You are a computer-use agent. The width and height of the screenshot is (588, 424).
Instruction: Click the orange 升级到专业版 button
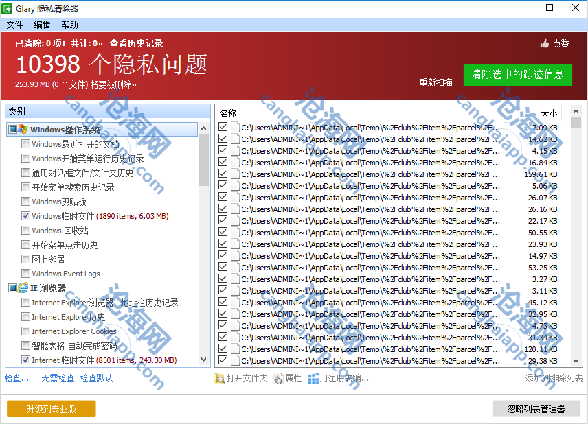coord(52,409)
